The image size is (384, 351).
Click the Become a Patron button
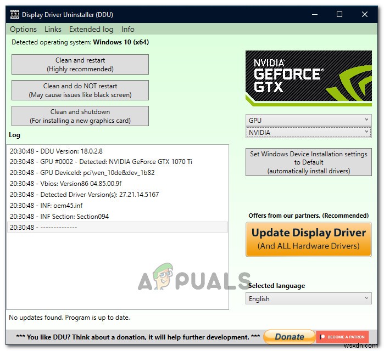coord(342,337)
